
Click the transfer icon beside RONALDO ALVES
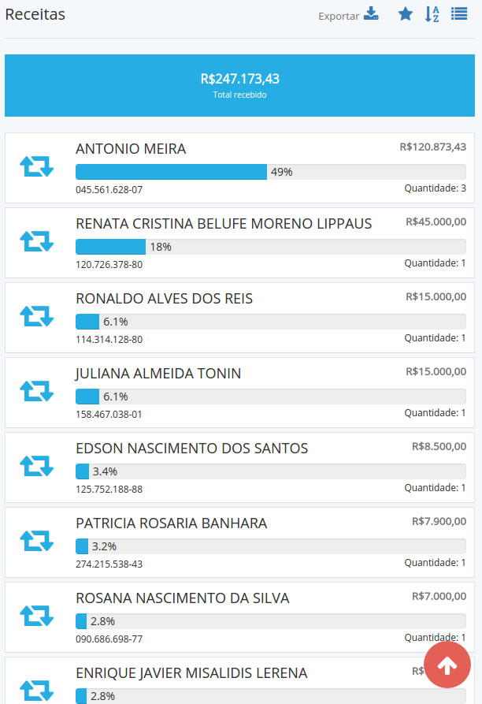36,316
